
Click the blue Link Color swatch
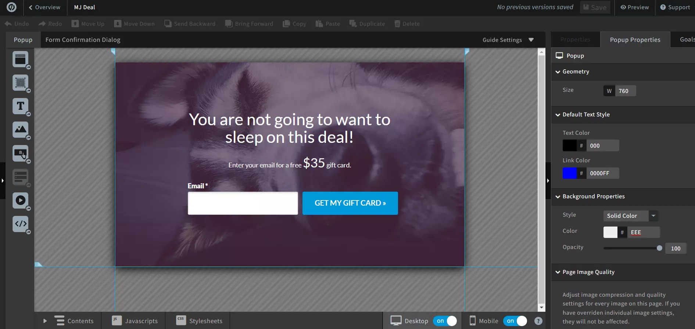coord(570,173)
